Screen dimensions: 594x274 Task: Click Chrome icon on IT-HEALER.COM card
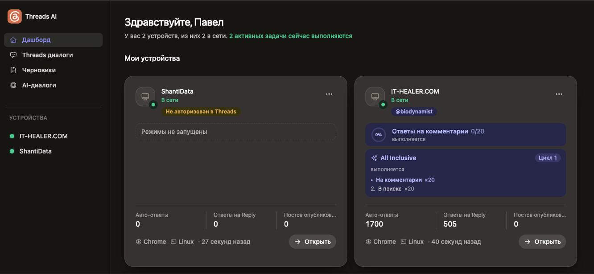pyautogui.click(x=368, y=241)
